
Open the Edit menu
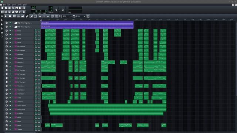(x=9, y=5)
